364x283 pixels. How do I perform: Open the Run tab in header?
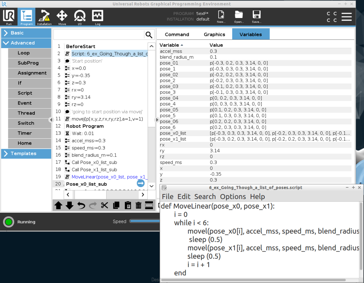[9, 17]
